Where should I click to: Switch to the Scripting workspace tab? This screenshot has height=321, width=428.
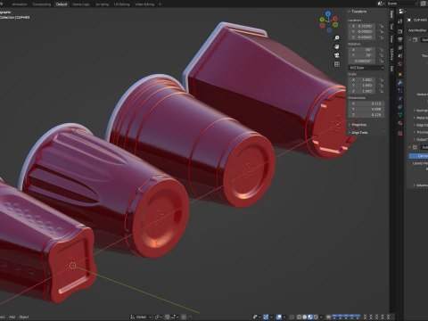coord(102,4)
